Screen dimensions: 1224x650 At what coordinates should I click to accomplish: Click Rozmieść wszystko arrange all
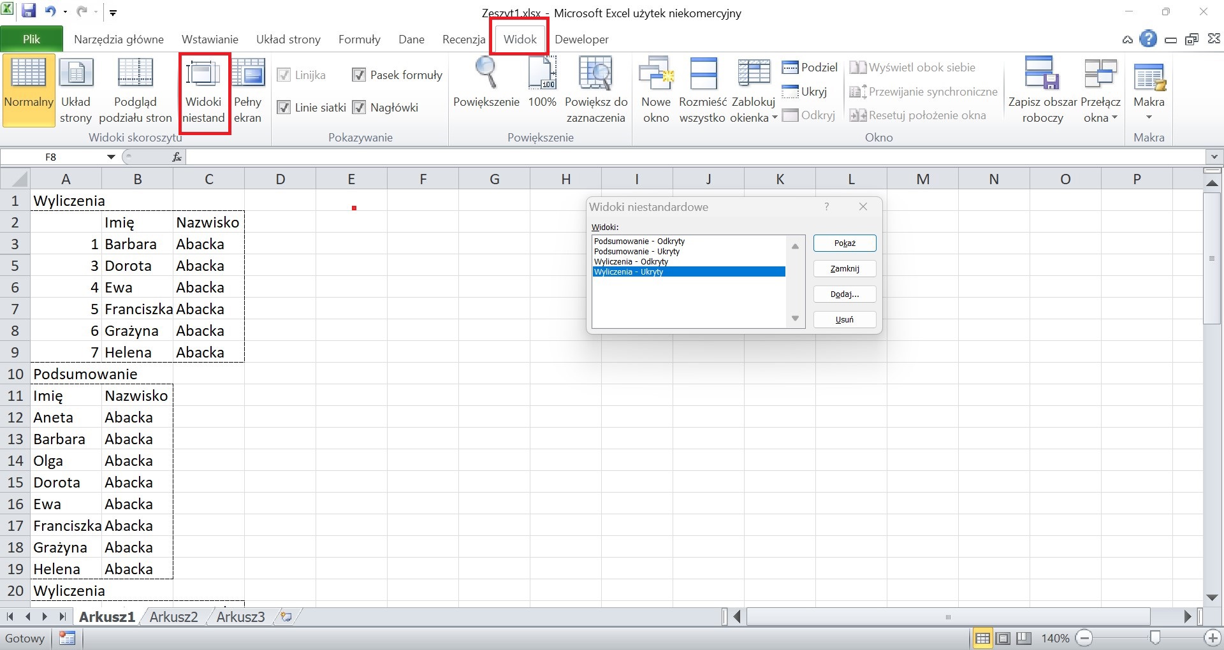point(703,90)
